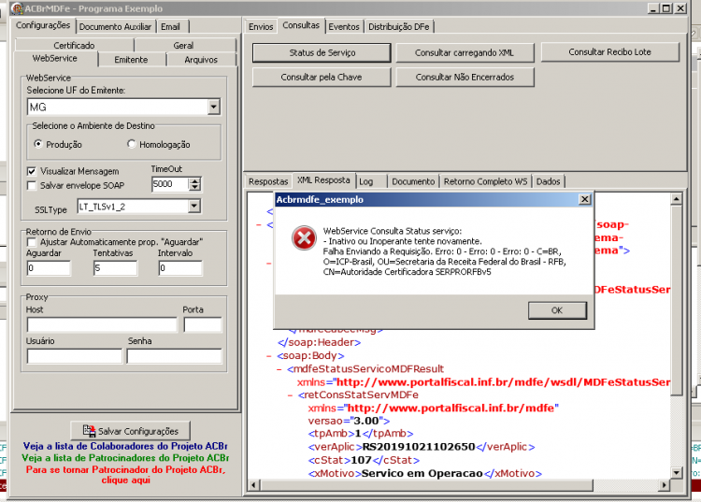The height and width of the screenshot is (502, 701).
Task: Click the xMotivo text Servico em Operacao
Action: (422, 473)
